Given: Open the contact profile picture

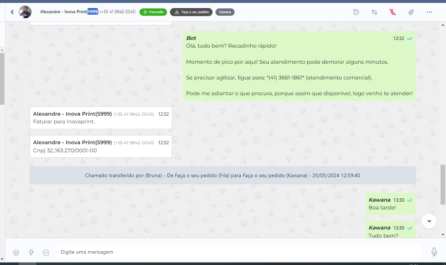Looking at the screenshot, I should (25, 12).
